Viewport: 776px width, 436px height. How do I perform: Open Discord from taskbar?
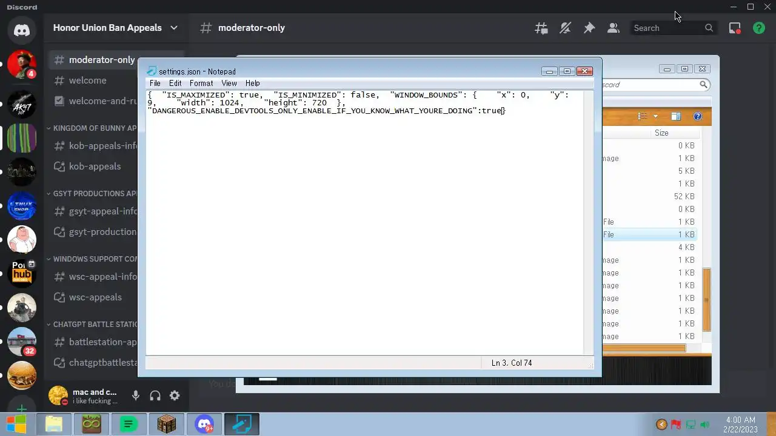point(204,424)
